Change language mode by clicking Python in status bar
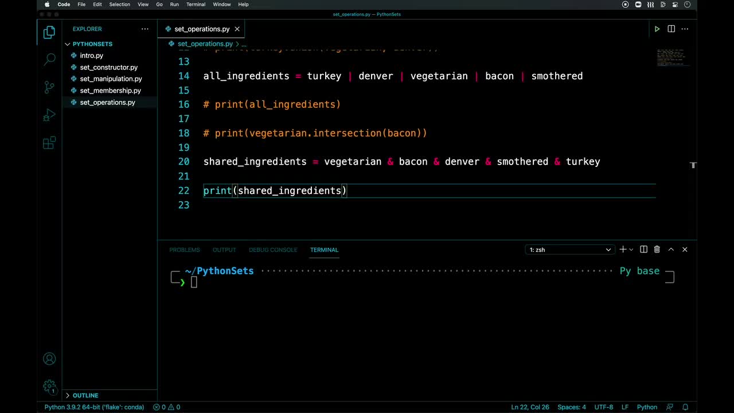The width and height of the screenshot is (734, 413). point(647,407)
